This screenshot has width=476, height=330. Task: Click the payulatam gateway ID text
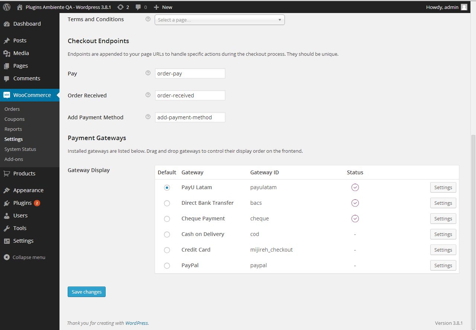coord(263,187)
